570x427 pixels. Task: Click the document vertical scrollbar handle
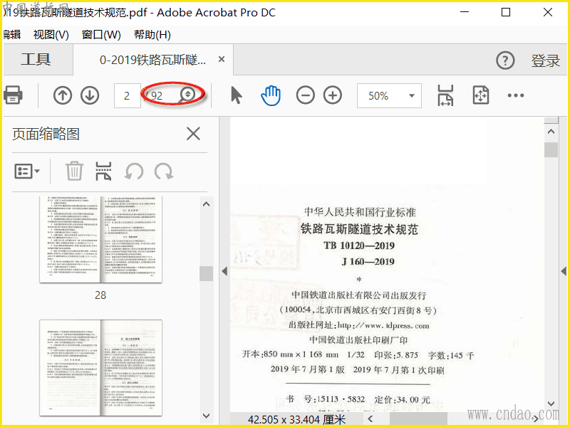pos(551,149)
